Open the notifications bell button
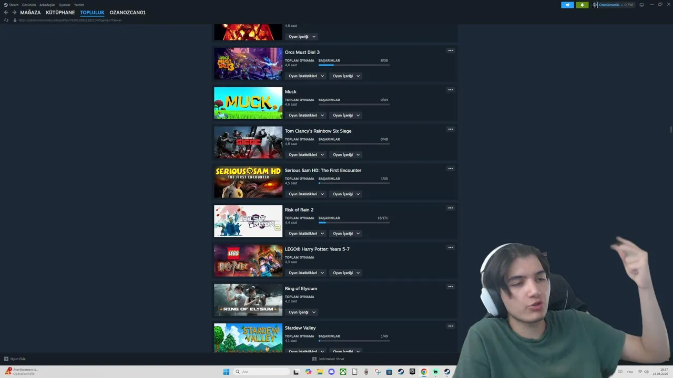 coord(582,5)
